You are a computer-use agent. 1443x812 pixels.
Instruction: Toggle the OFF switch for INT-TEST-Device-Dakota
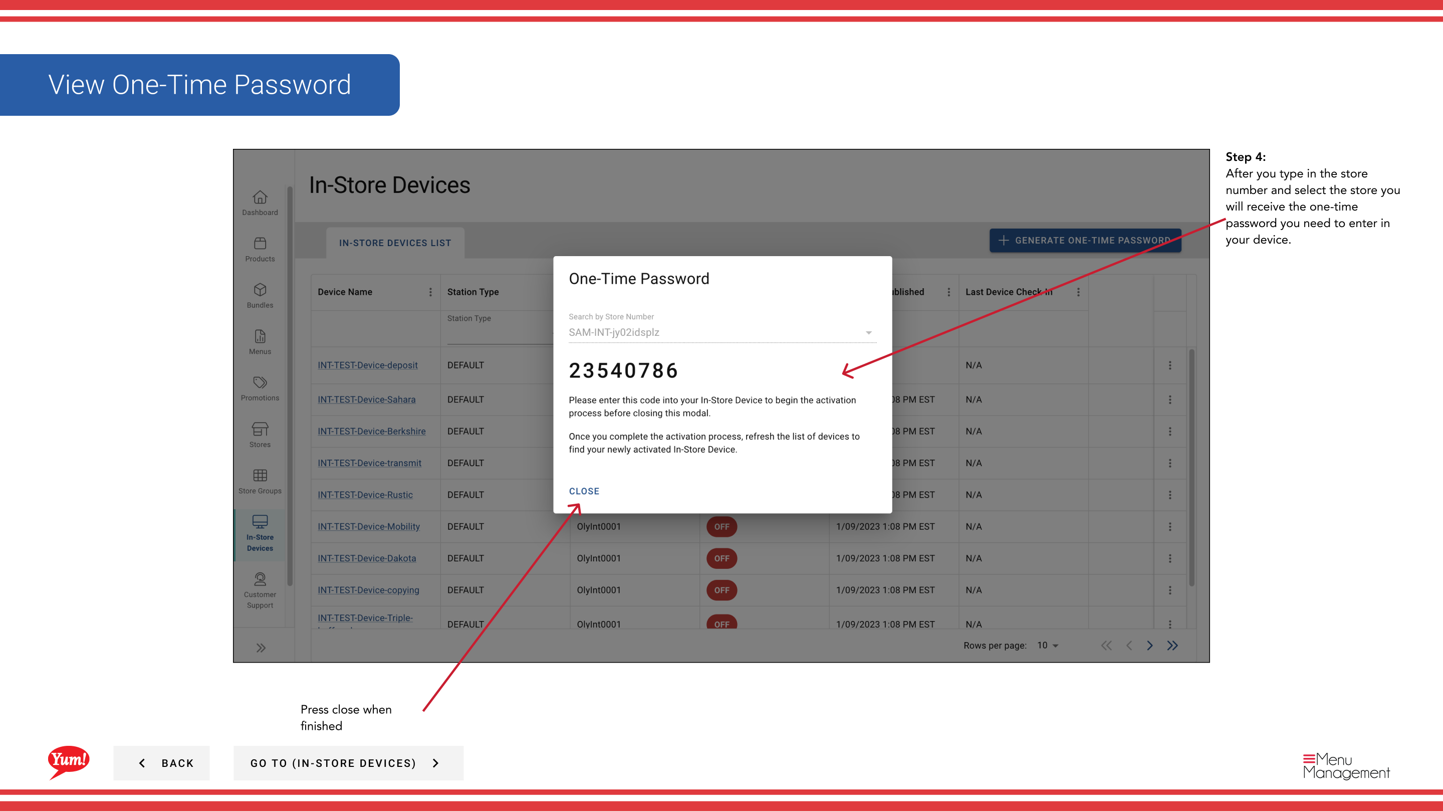coord(722,559)
